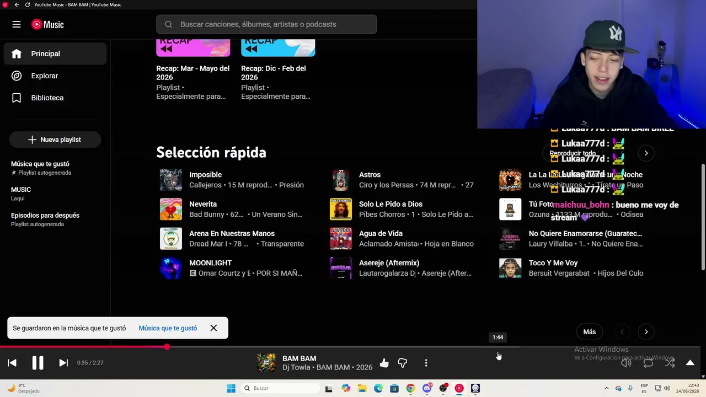The height and width of the screenshot is (397, 706).
Task: Expand the player page arrow
Action: pos(690,363)
